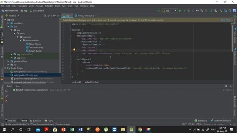The width and height of the screenshot is (237, 133).
Task: Open Android Studio from Windows taskbar
Action: (131, 130)
